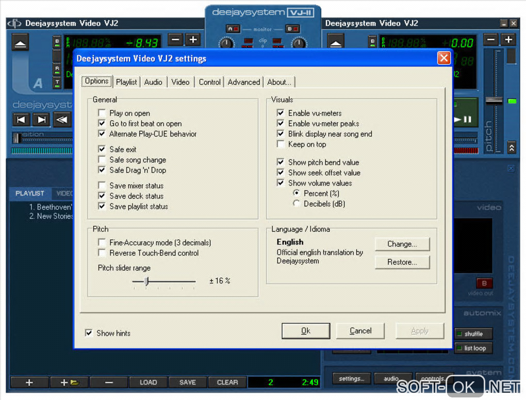Viewport: 526px width, 400px height.
Task: Toggle Show pitch bend value
Action: [x=281, y=162]
